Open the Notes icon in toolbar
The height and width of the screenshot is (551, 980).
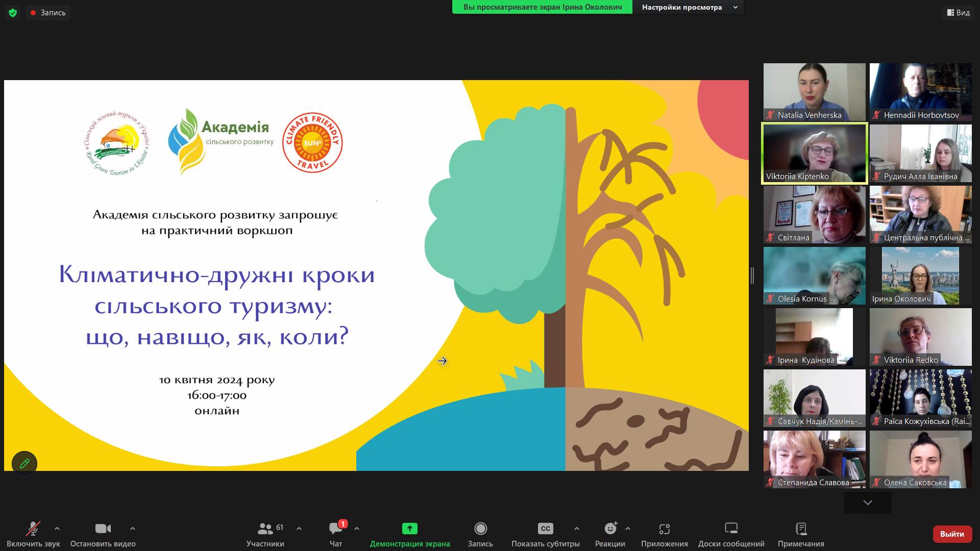(801, 529)
